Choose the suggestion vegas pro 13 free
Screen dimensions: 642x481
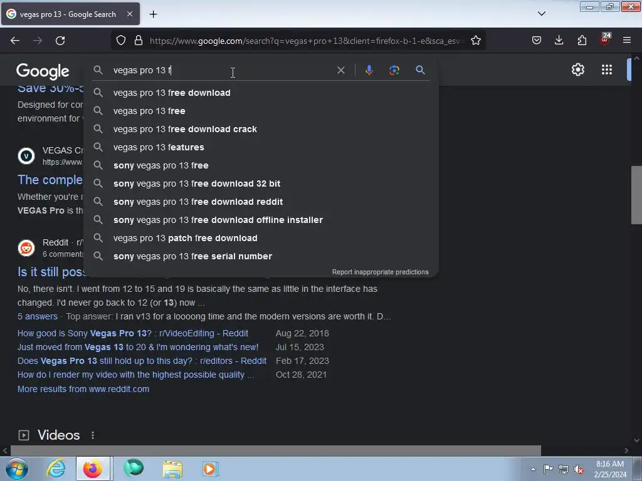[x=261, y=111]
